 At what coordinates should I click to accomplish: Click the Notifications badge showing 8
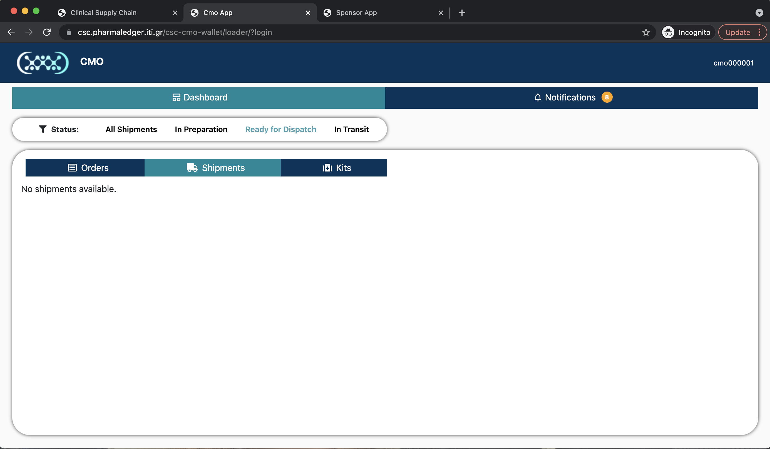607,97
